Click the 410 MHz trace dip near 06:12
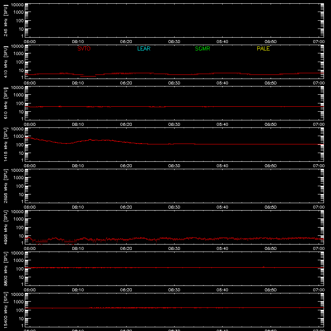Screen dimensions: 331x331 point(88,76)
